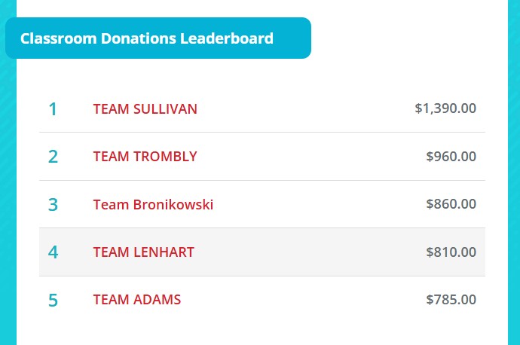Click blank space in the highlighted Lenhart row
520x345 pixels.
(308, 252)
